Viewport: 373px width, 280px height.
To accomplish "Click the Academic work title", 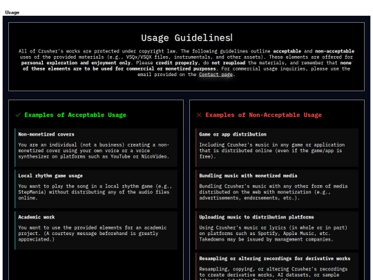I will click(37, 217).
